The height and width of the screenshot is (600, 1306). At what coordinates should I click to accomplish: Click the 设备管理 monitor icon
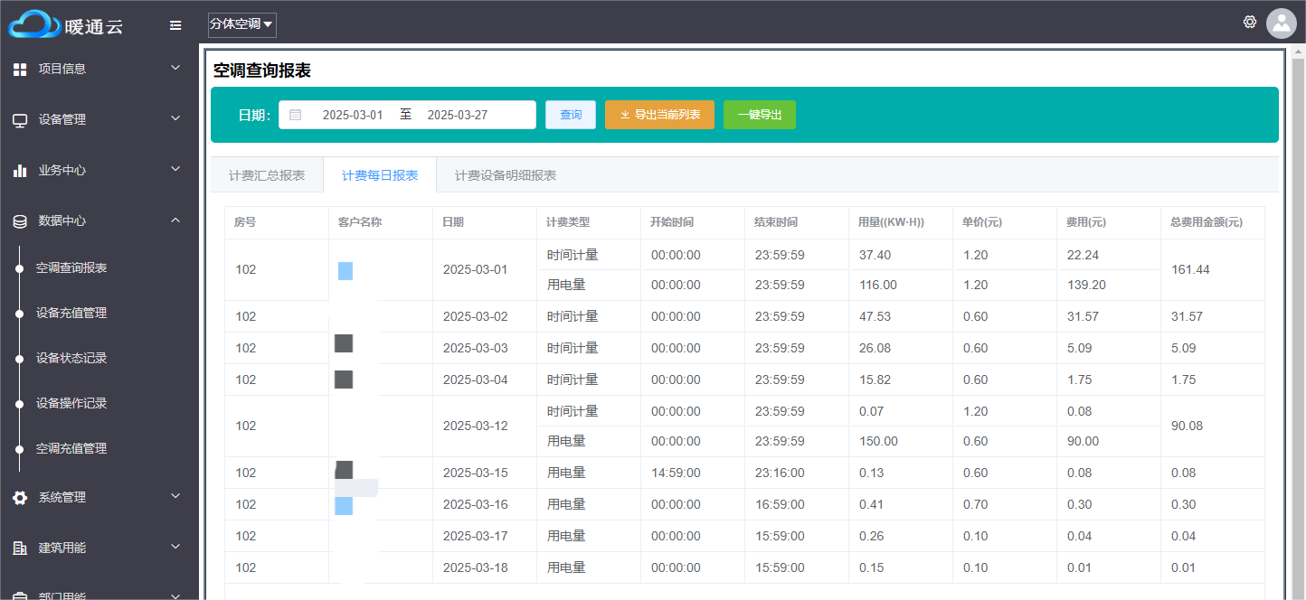20,119
